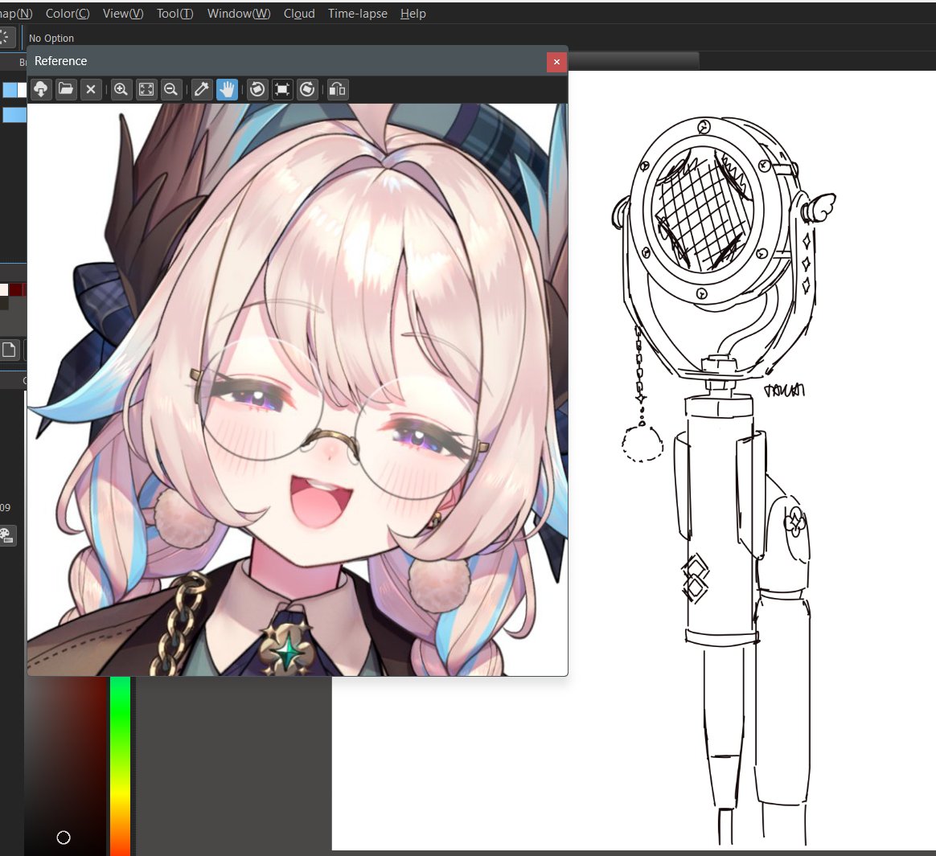Open the Window menu
The image size is (936, 856).
pyautogui.click(x=239, y=13)
